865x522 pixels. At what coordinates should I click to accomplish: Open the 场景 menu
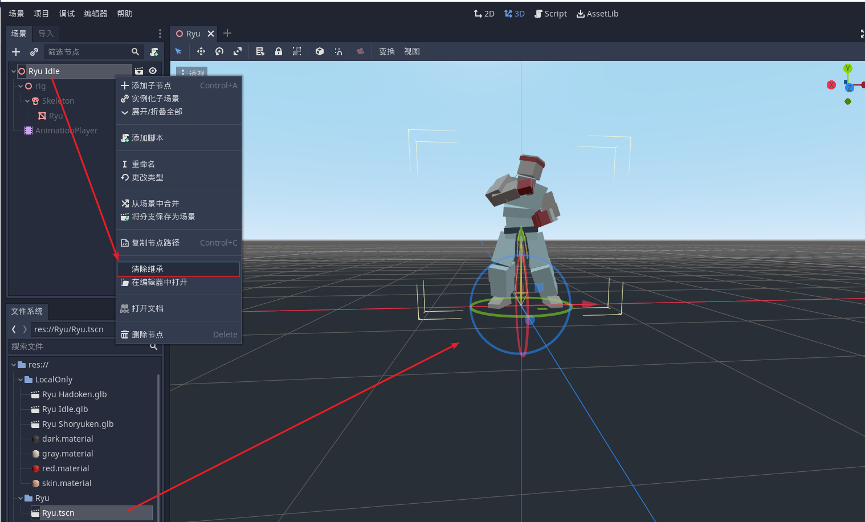point(16,14)
